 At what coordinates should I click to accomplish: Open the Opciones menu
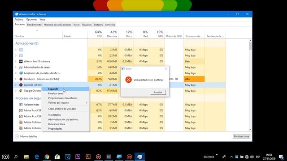[x=31, y=19]
